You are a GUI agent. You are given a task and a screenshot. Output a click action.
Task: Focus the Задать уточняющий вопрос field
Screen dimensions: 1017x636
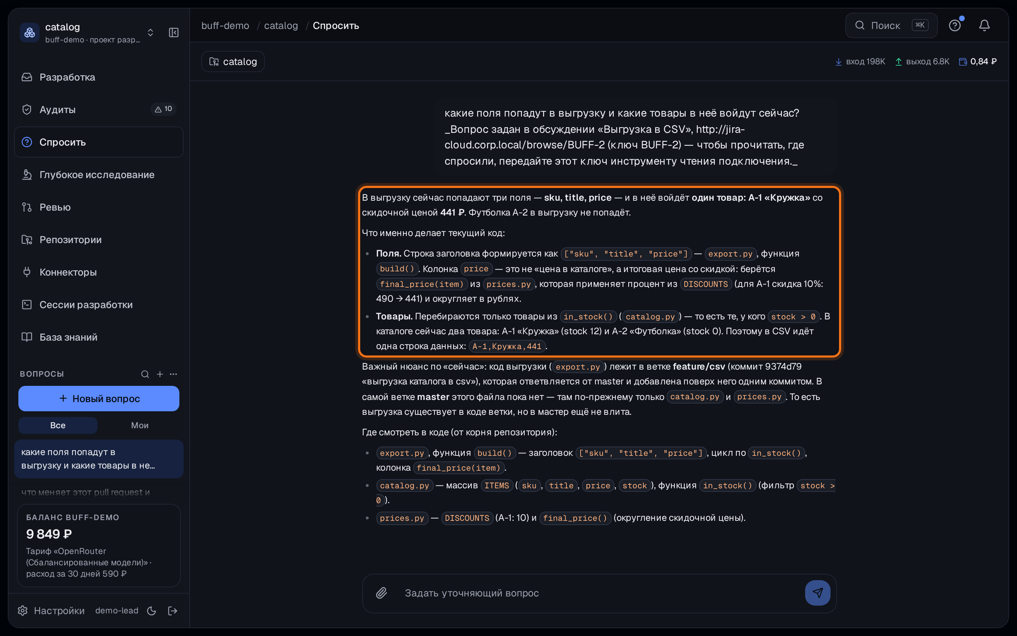(x=599, y=593)
